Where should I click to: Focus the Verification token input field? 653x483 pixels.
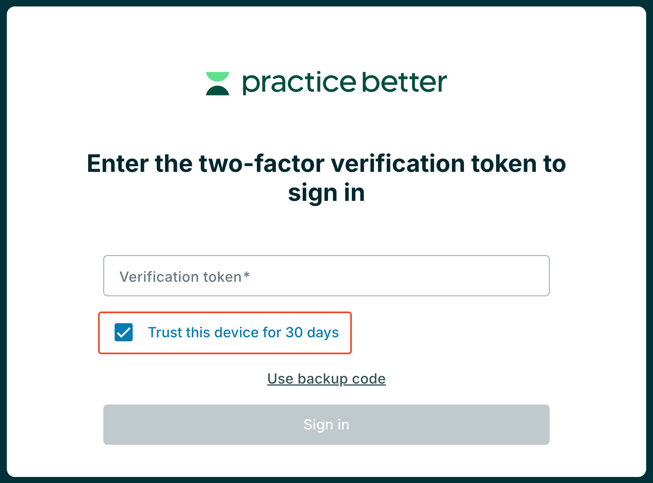(326, 276)
